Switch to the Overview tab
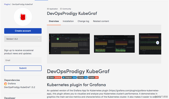The height and width of the screenshot is (99, 169). point(54,21)
